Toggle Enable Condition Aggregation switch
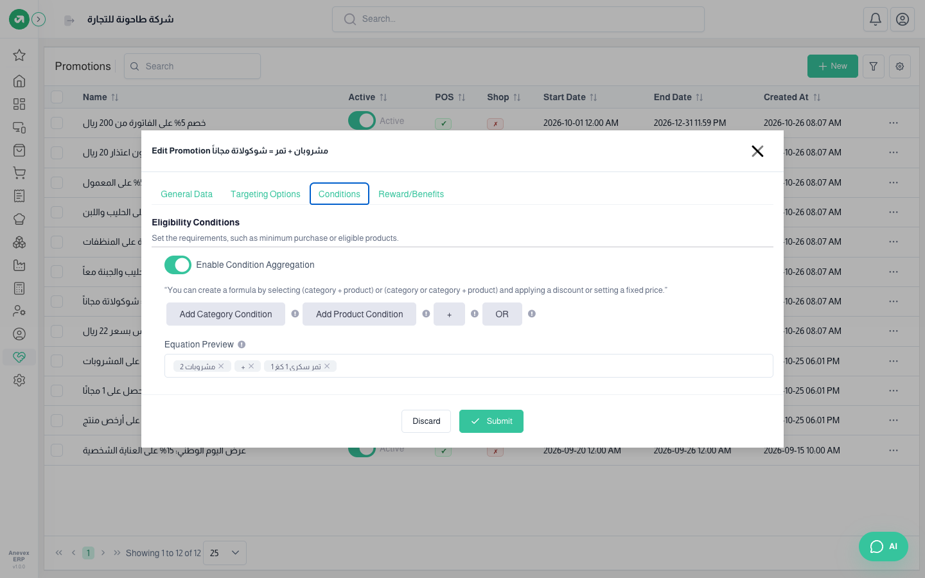925x578 pixels. (178, 265)
